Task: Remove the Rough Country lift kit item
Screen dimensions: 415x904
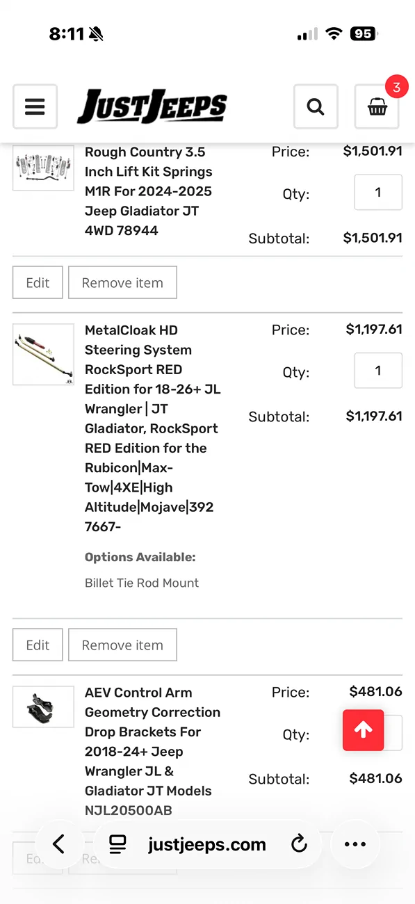Action: (x=122, y=282)
